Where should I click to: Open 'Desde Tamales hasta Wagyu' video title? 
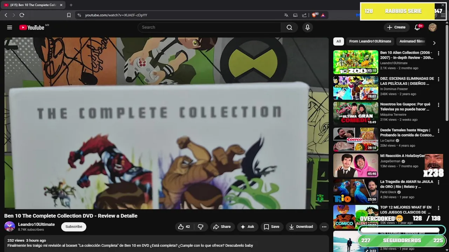[x=407, y=133]
